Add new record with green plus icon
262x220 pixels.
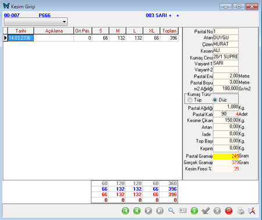[194, 211]
